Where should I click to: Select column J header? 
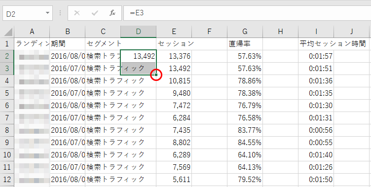pyautogui.click(x=352, y=32)
